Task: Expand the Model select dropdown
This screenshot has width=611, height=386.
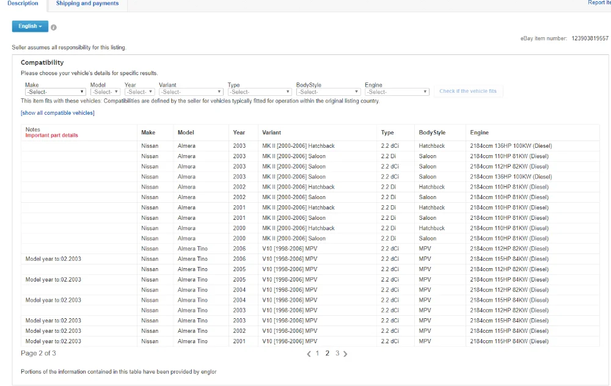Action: pos(105,92)
